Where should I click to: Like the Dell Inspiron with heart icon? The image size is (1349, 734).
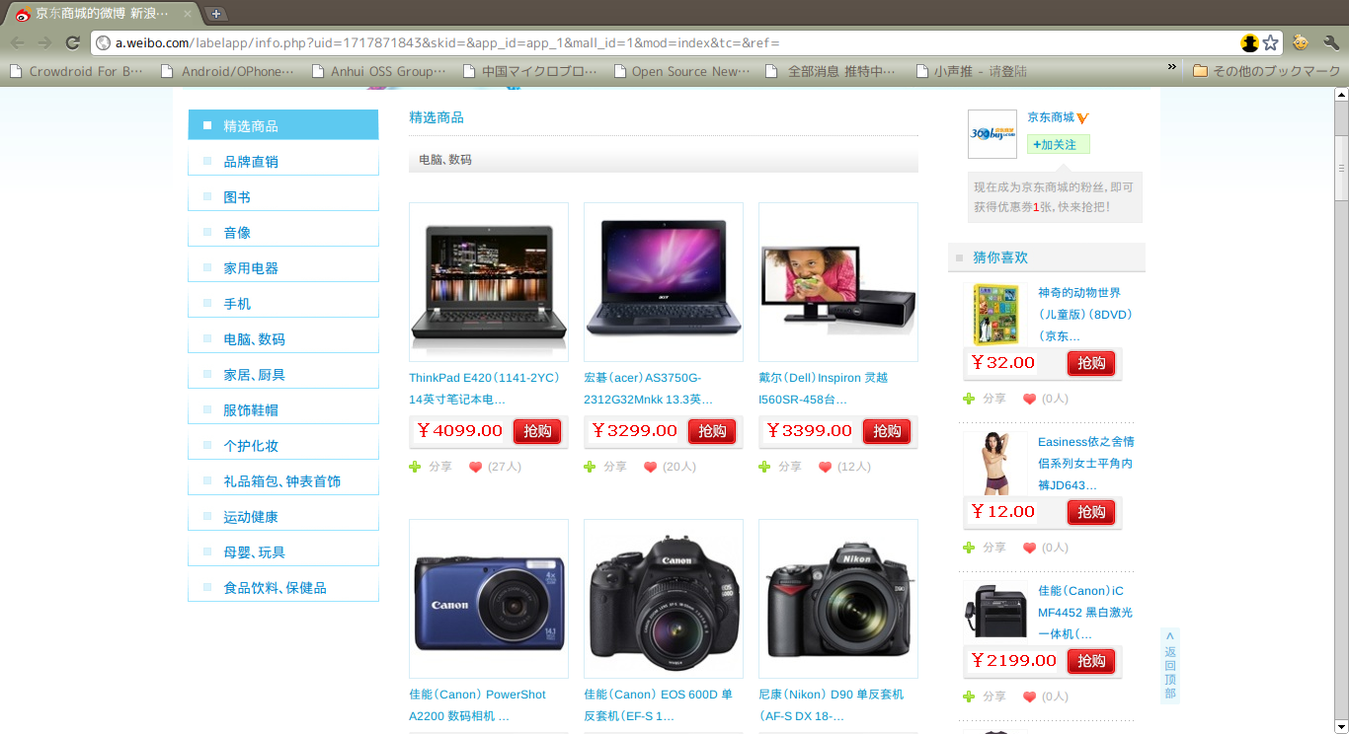tap(825, 467)
